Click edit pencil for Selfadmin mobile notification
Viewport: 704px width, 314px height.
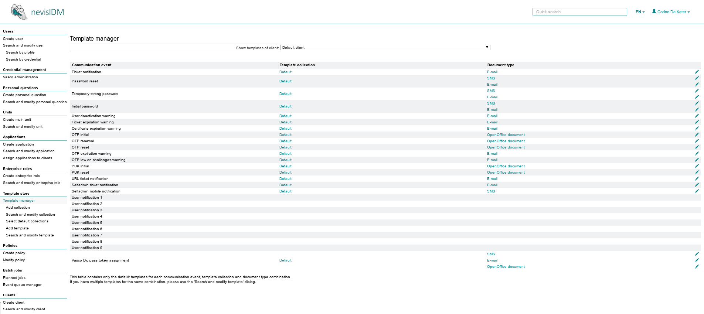[x=697, y=191]
